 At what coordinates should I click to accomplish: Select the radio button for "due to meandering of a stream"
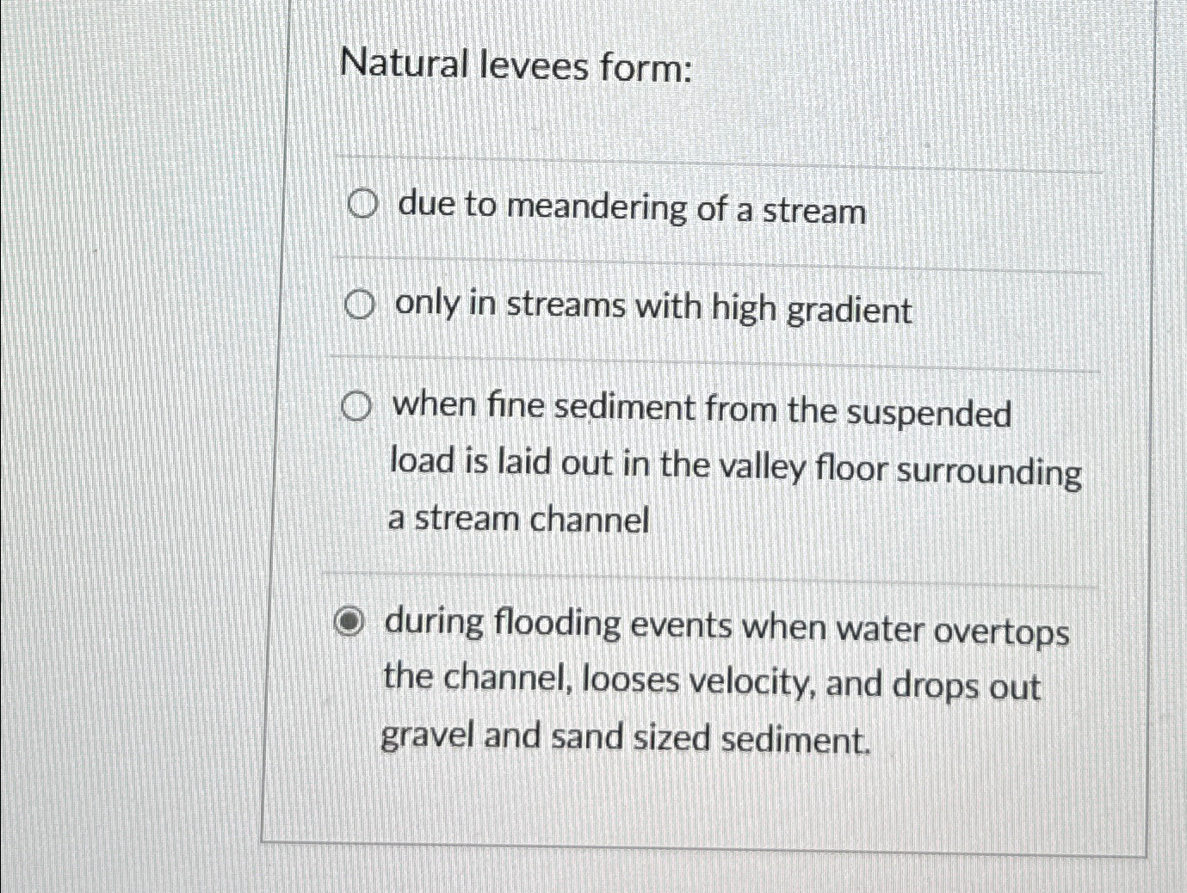(x=362, y=205)
